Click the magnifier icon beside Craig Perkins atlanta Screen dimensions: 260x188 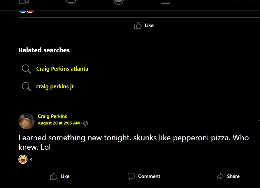click(x=26, y=69)
